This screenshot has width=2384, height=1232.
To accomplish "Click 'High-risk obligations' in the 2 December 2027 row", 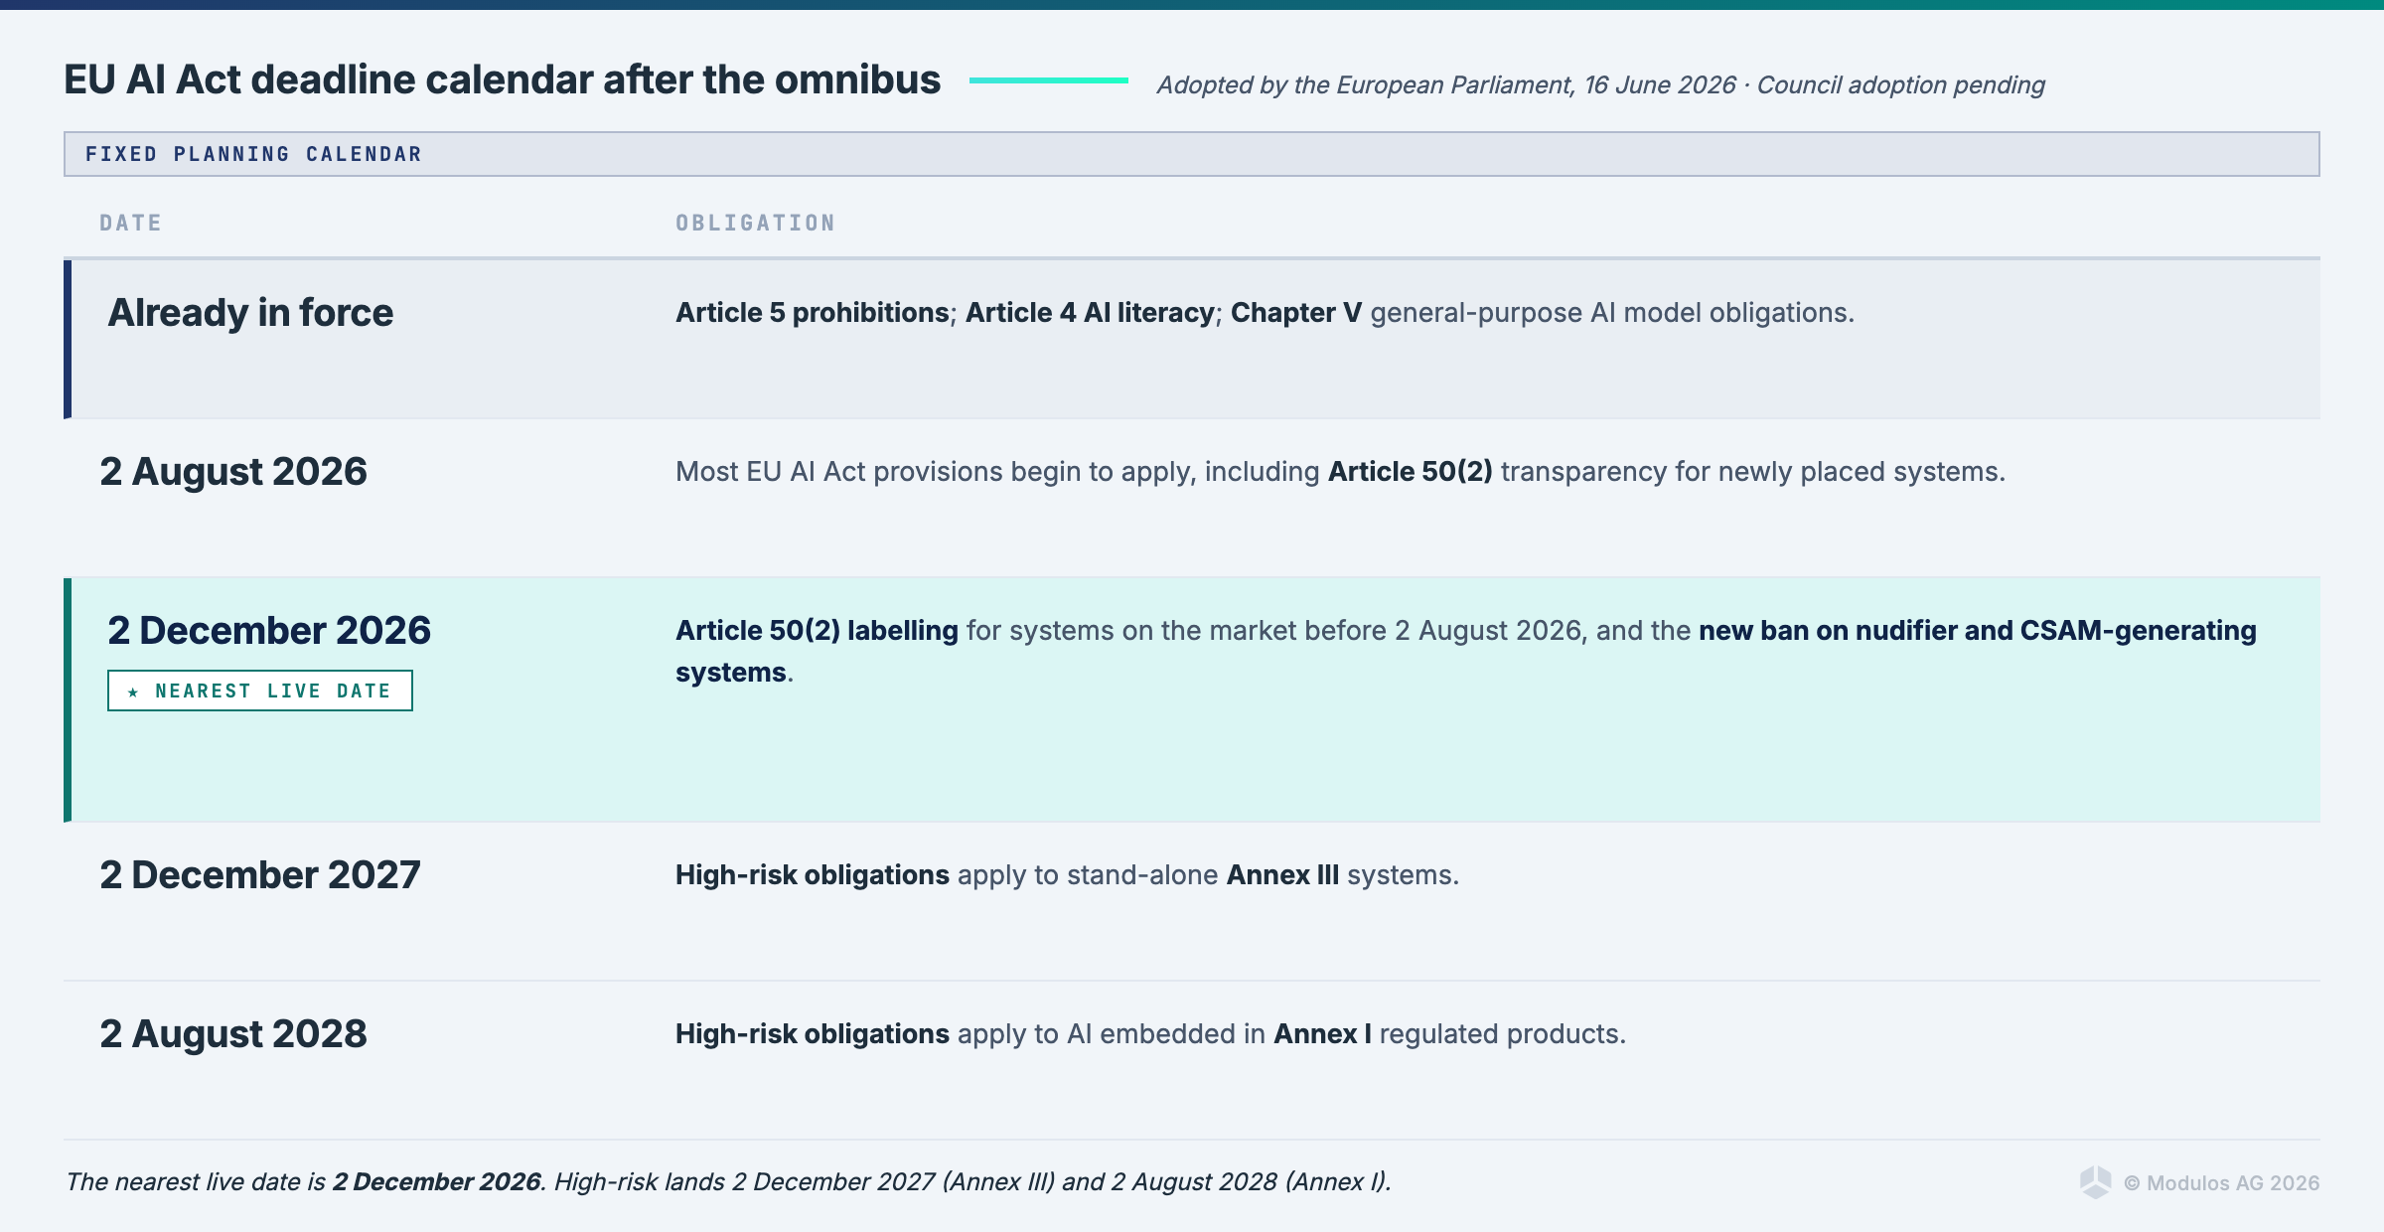I will click(x=813, y=875).
